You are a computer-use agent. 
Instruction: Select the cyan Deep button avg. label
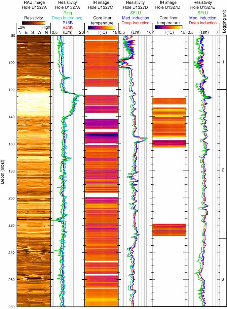pos(68,18)
